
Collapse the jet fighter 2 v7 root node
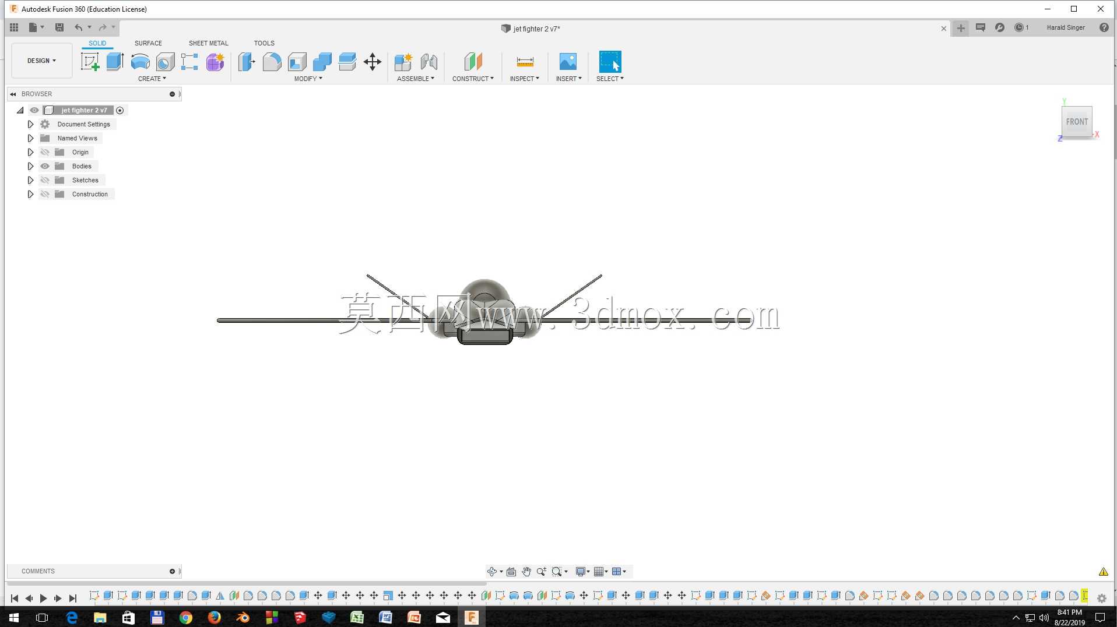click(20, 110)
